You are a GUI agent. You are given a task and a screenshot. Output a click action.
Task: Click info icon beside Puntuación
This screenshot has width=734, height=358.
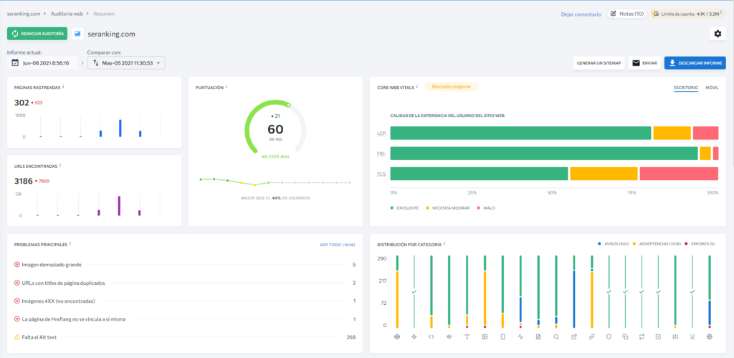point(226,87)
